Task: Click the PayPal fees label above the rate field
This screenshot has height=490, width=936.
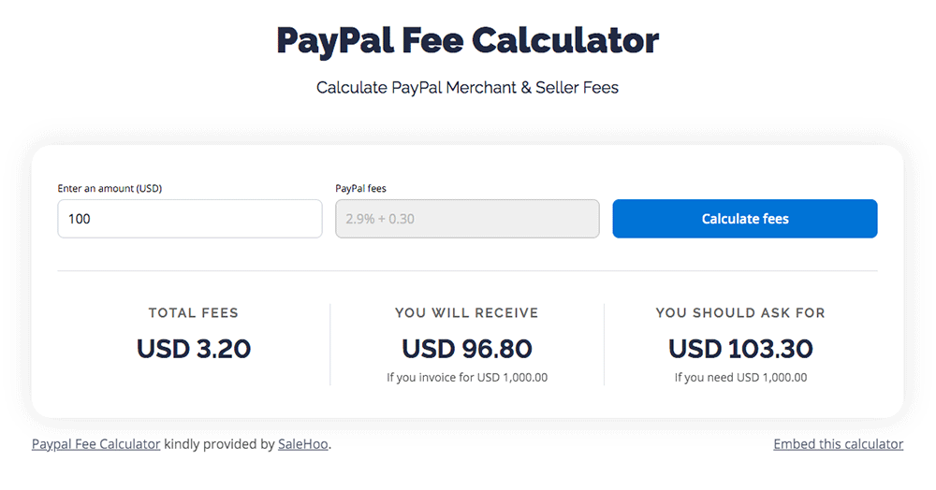Action: coord(360,189)
